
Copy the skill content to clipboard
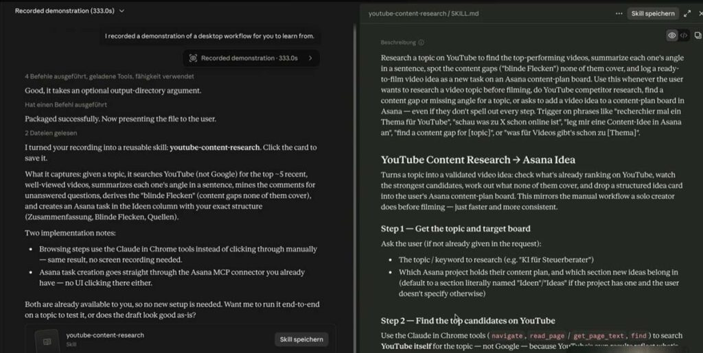tap(698, 36)
